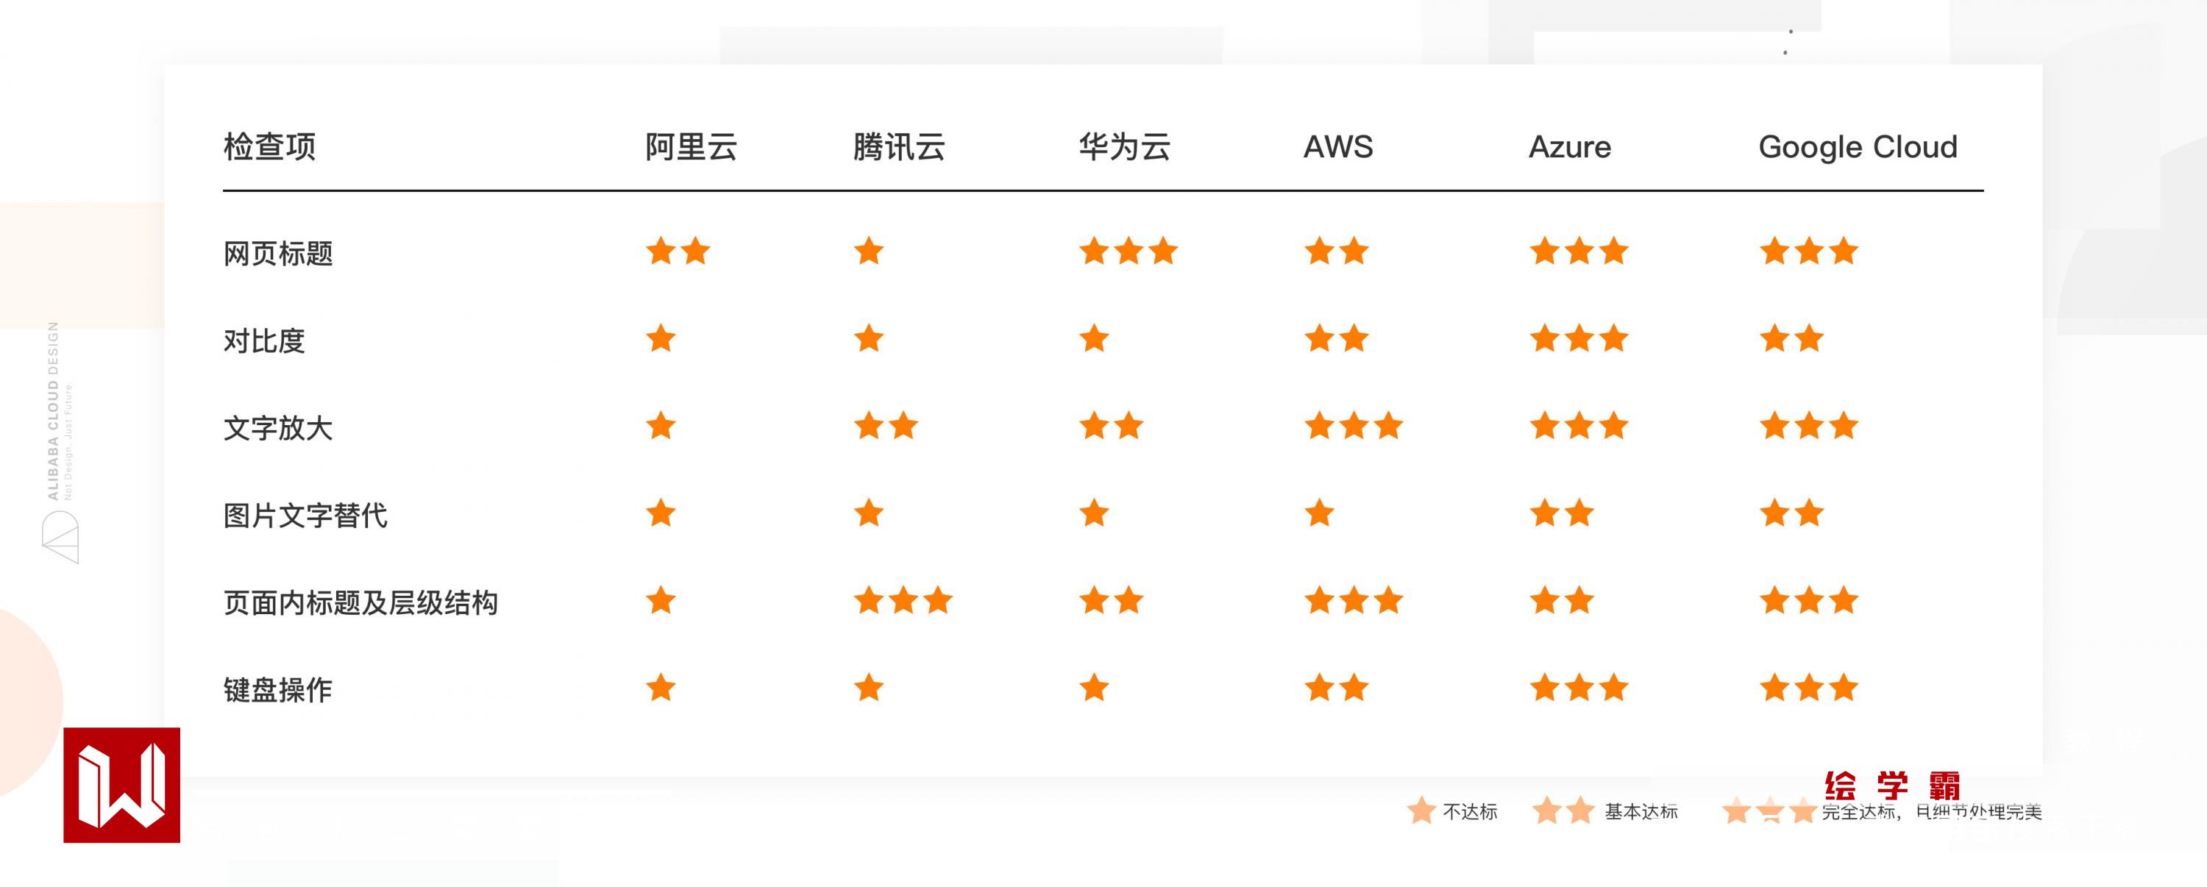Click the Alibaba Cloud Design triangular logo

coord(60,537)
